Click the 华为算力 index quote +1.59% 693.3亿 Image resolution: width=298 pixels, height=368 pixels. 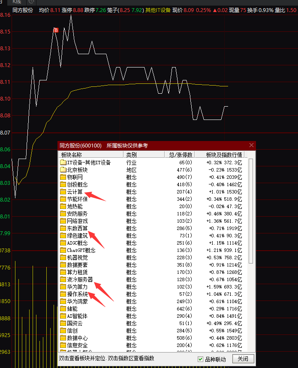(224, 287)
